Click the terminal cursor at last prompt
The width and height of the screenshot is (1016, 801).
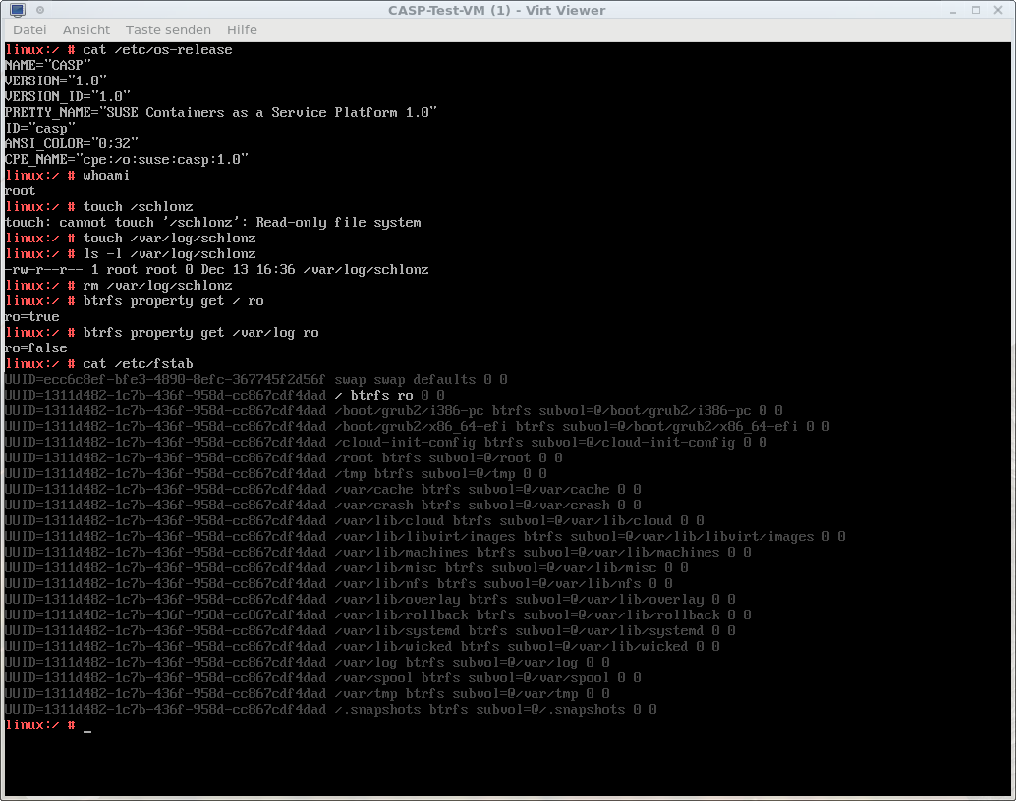(87, 726)
